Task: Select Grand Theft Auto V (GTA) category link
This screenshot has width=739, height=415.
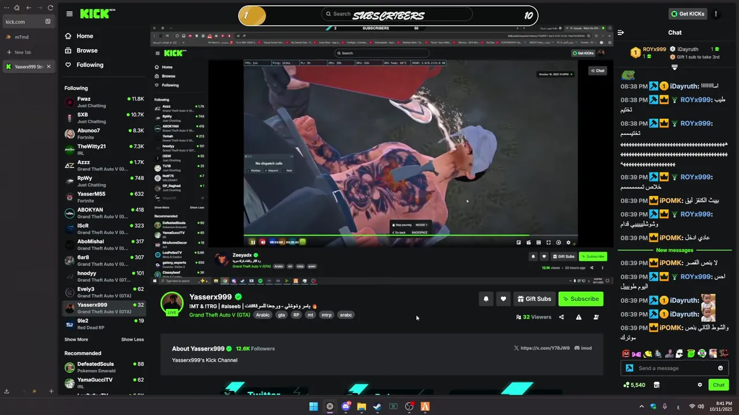Action: [x=219, y=315]
